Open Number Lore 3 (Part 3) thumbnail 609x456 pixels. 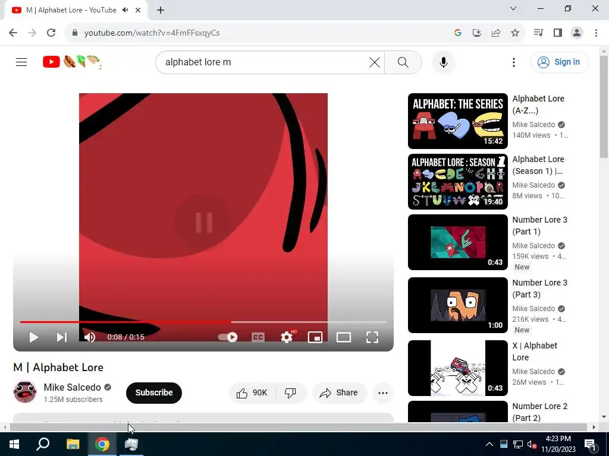pos(457,305)
